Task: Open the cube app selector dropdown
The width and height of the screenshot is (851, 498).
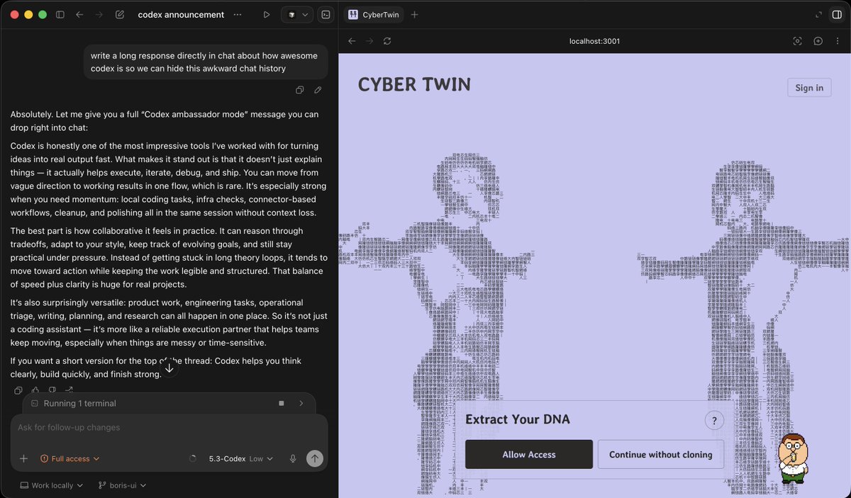Action: [297, 14]
